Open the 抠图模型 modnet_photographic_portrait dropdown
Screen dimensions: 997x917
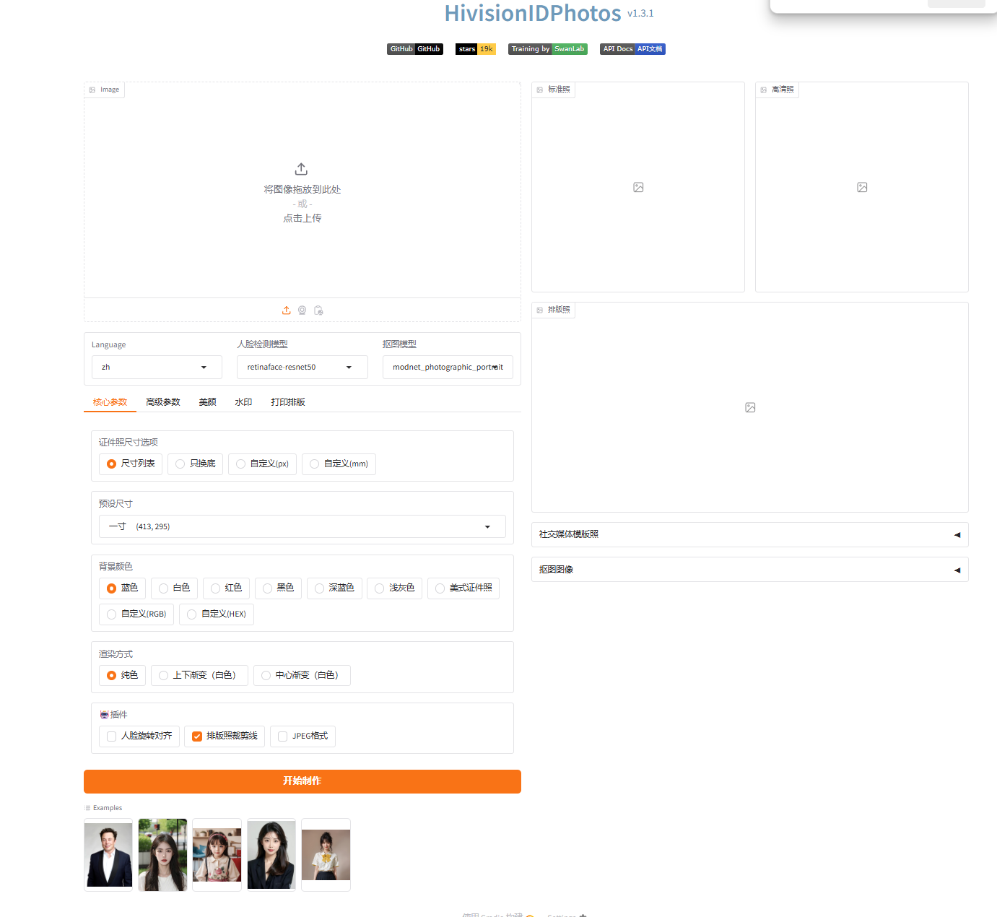[448, 368]
